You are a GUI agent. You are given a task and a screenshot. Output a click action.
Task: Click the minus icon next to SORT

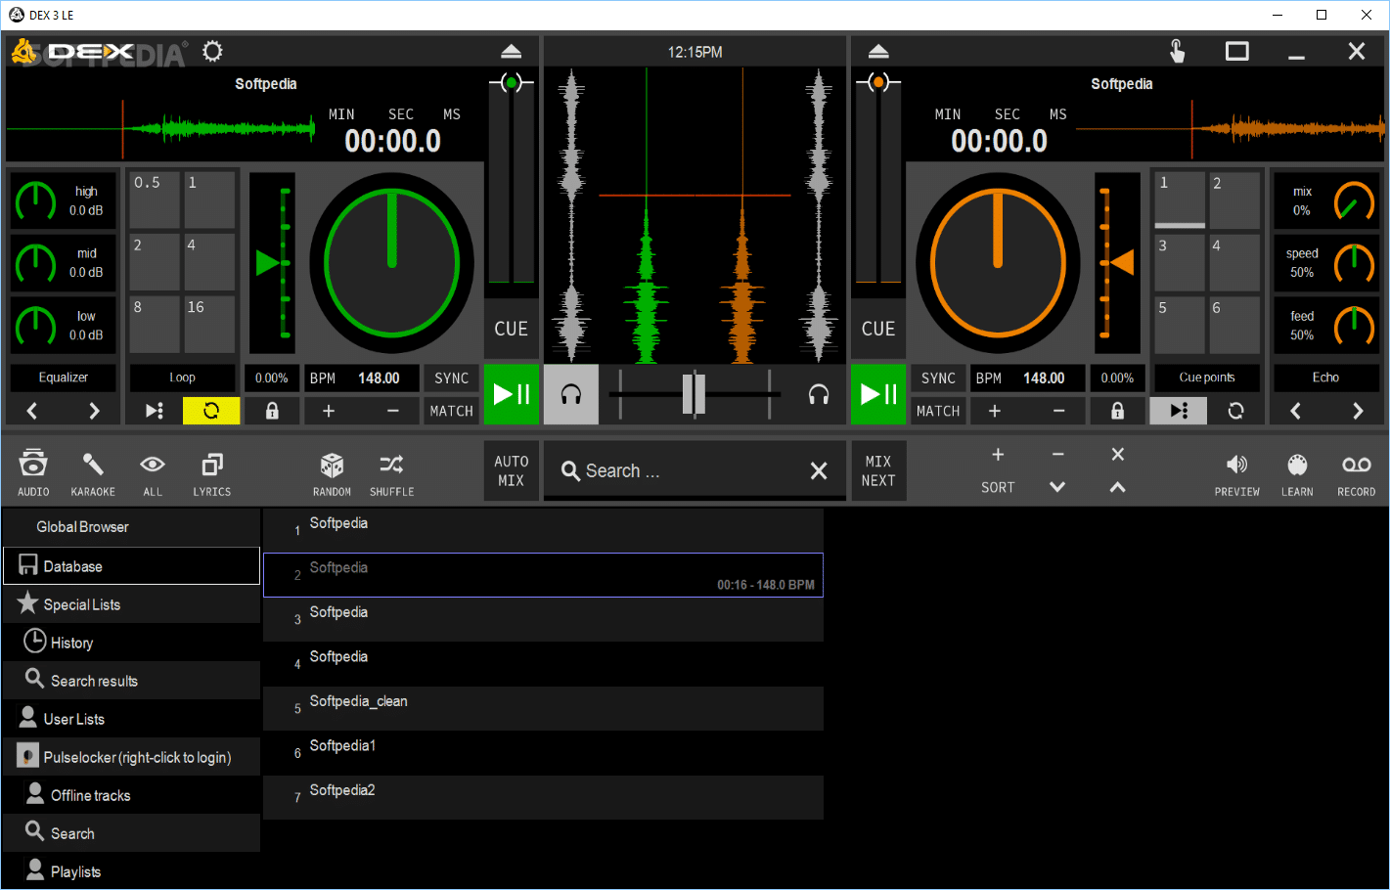point(1057,454)
